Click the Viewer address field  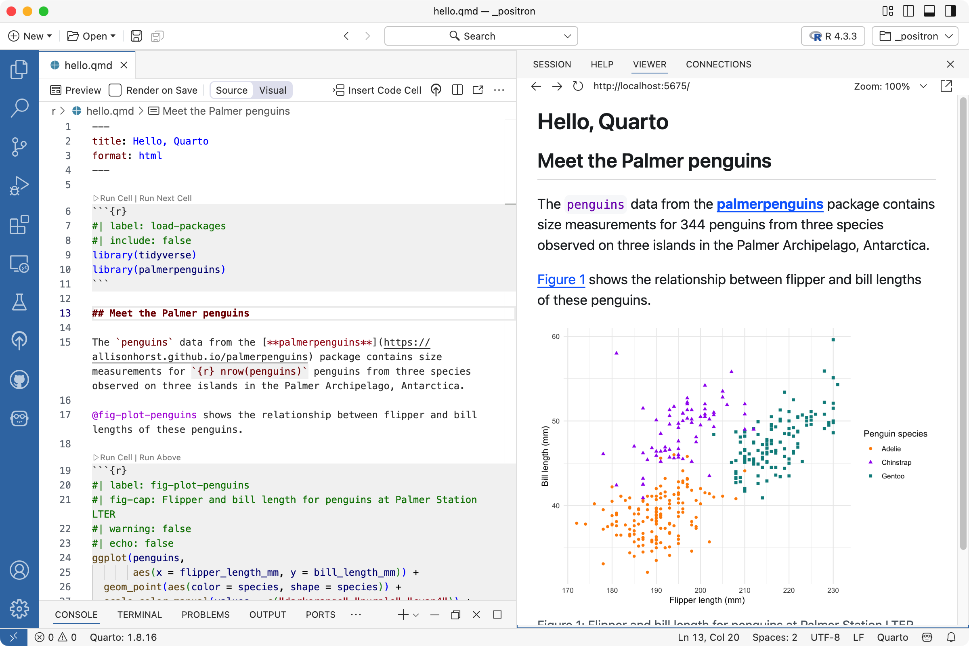click(x=642, y=86)
